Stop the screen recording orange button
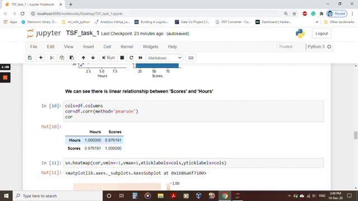Viewport: 358px width, 201px height. [x=5, y=78]
